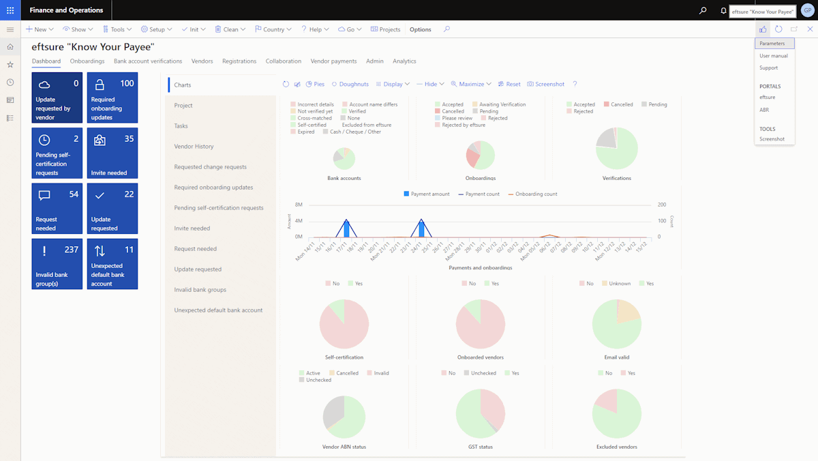Open the Update requested tile with 22
Screen dimensions: 818x461
click(112, 209)
